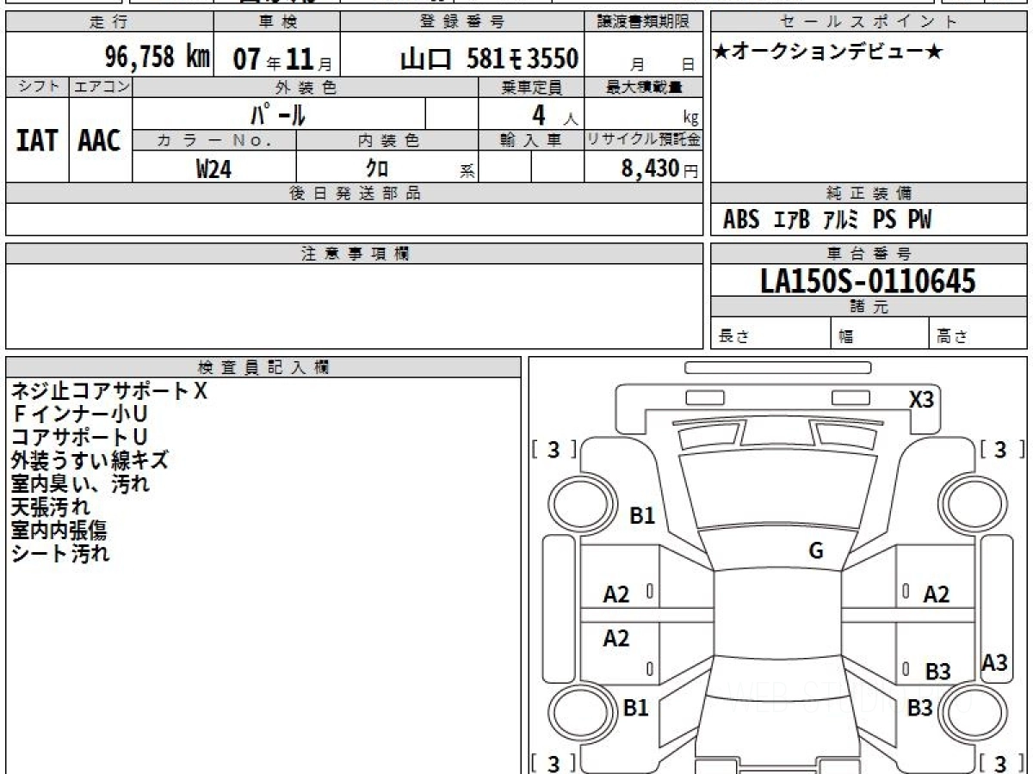Image resolution: width=1033 pixels, height=774 pixels.
Task: Select seating capacity 4 人
Action: click(554, 115)
